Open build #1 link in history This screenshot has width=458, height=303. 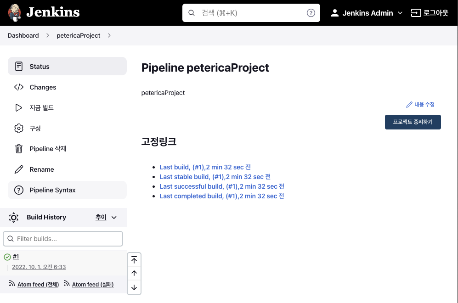pos(16,257)
